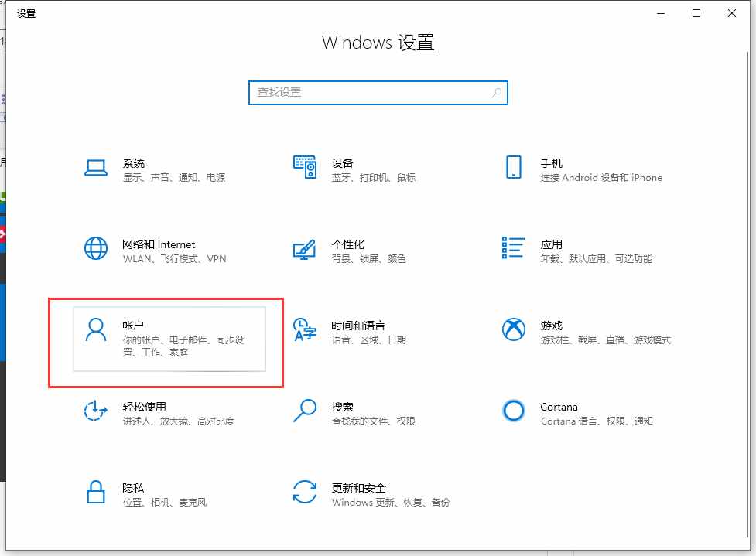756x556 pixels.
Task: Select the 网络和 Internet globe icon
Action: click(96, 248)
